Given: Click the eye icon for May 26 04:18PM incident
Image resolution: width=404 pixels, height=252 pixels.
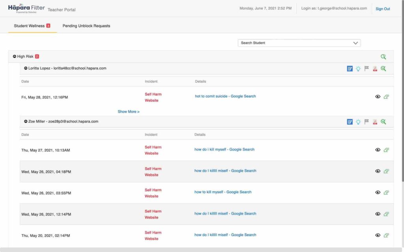Looking at the screenshot, I should point(378,171).
